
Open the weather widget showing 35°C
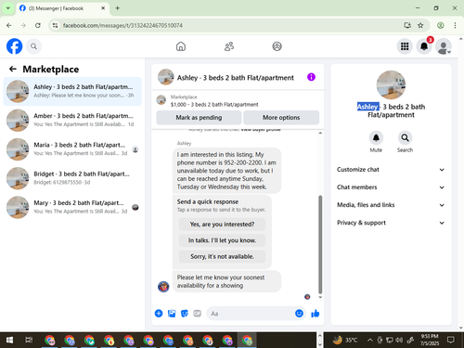(345, 341)
